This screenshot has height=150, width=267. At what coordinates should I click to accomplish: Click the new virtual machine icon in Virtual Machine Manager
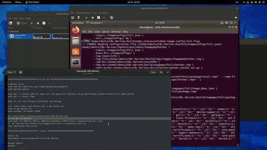[x=10, y=23]
